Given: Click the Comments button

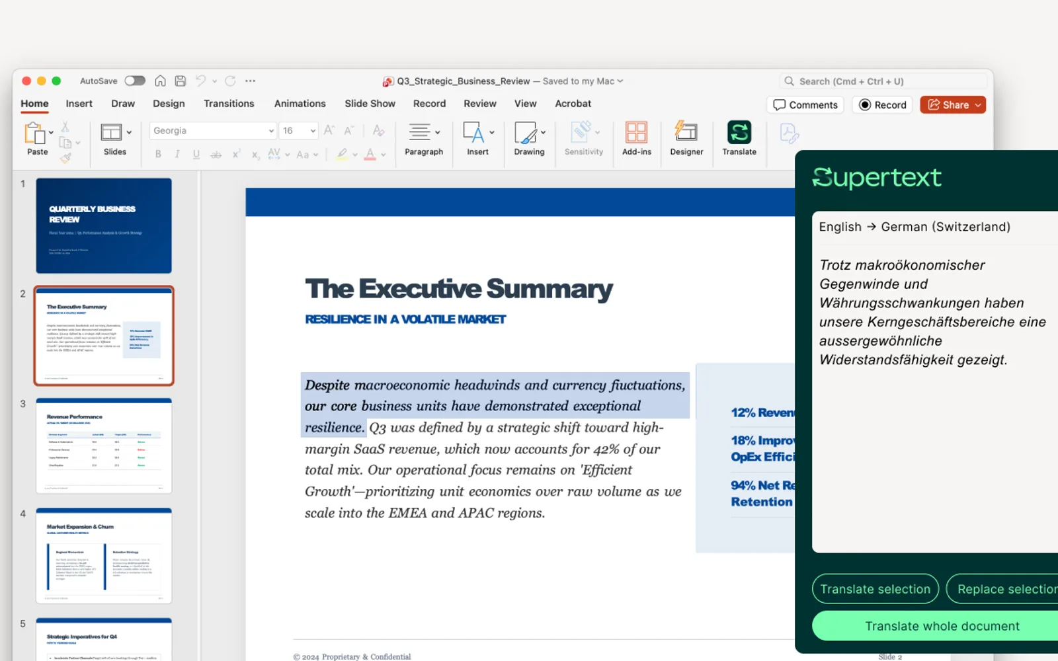Looking at the screenshot, I should click(805, 105).
